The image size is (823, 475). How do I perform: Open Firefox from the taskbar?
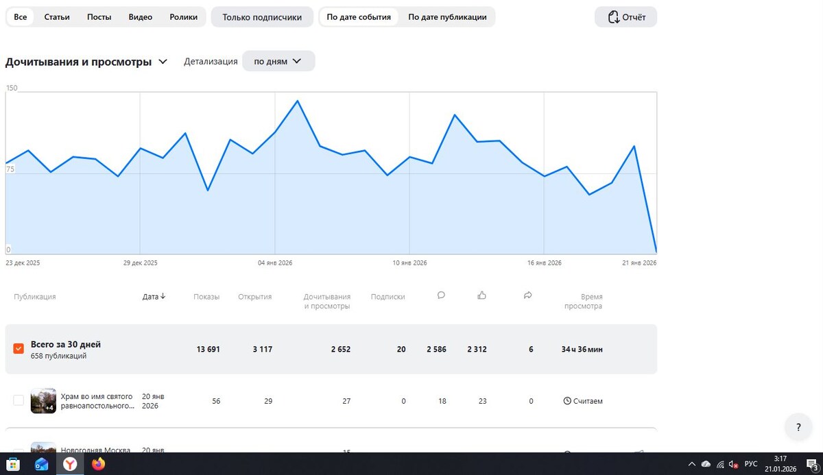[x=99, y=464]
